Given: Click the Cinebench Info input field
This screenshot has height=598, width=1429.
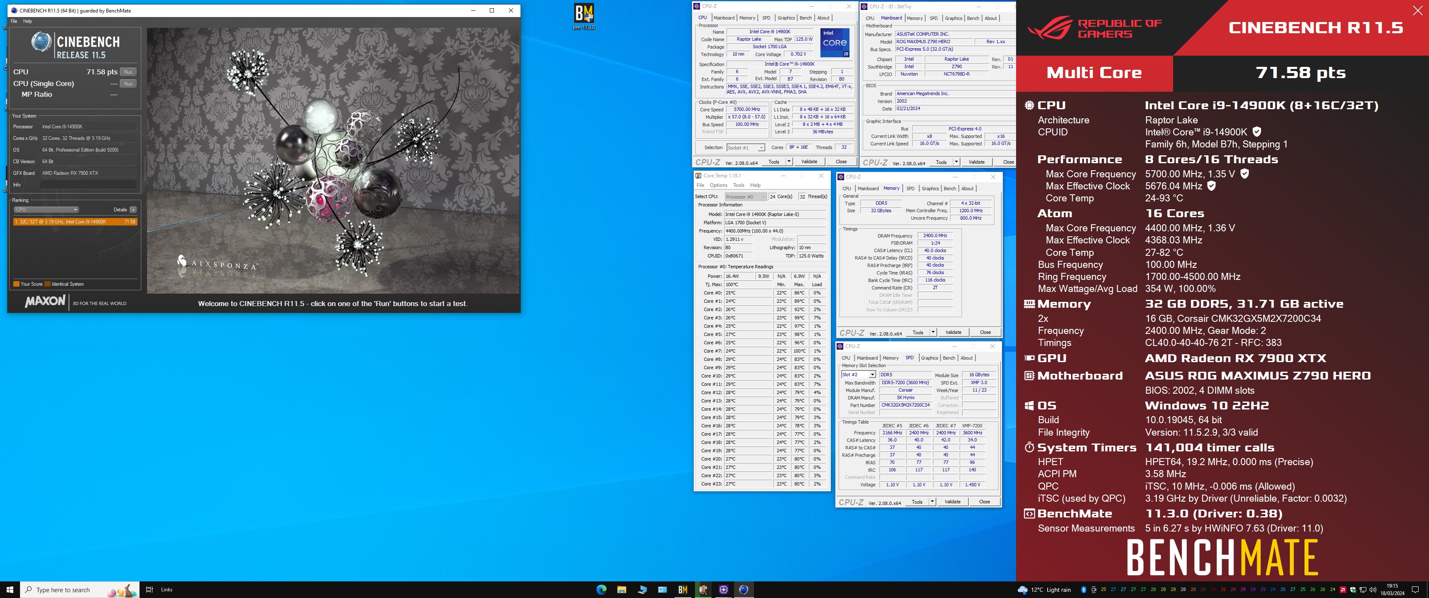Looking at the screenshot, I should (x=88, y=185).
